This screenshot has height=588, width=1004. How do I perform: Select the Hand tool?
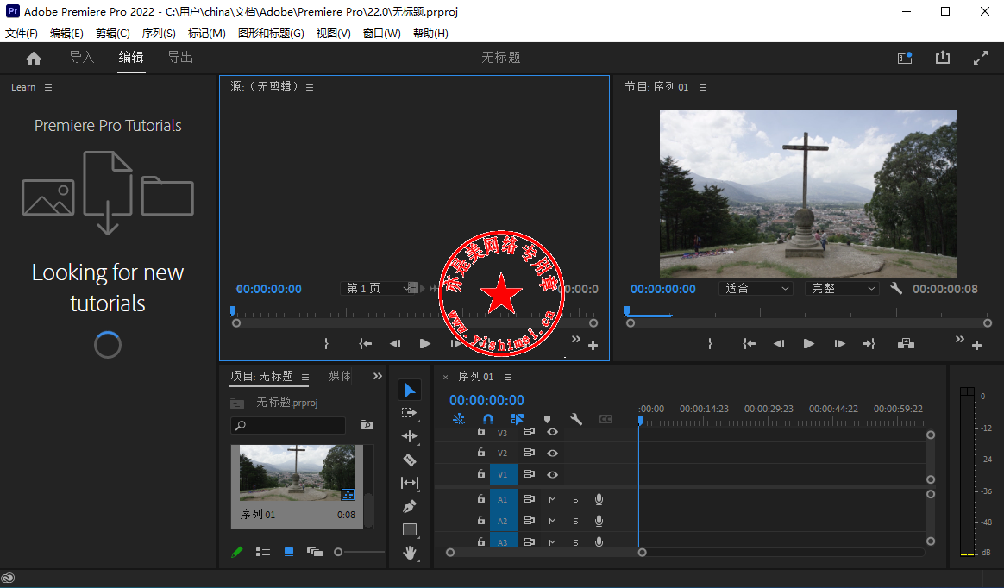pyautogui.click(x=410, y=552)
